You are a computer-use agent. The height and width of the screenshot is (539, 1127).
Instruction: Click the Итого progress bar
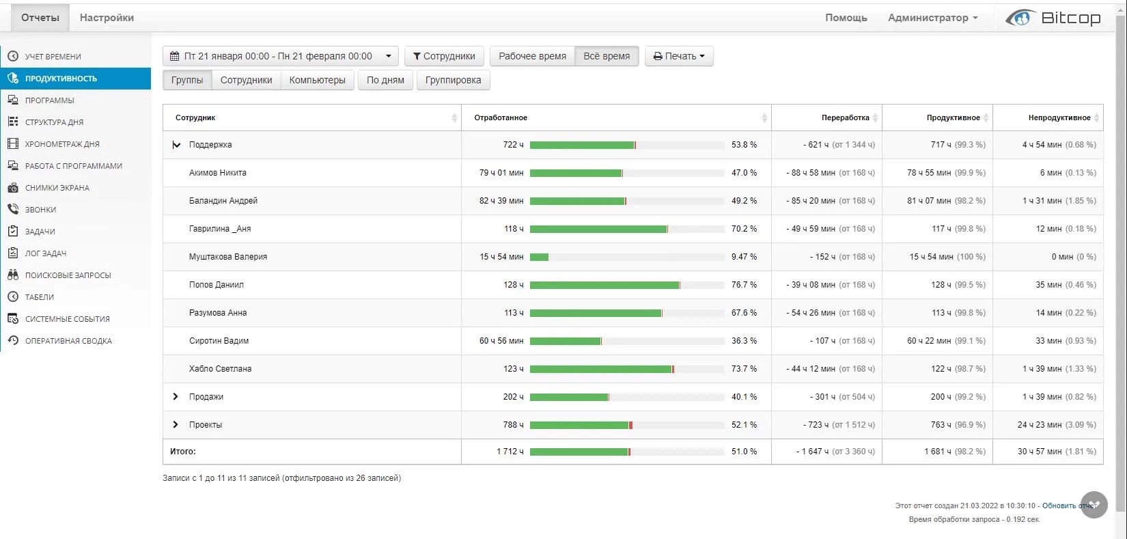coord(627,452)
